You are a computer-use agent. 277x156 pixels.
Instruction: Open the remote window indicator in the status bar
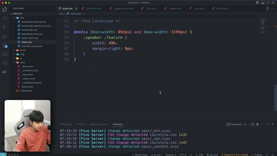(x=3, y=155)
